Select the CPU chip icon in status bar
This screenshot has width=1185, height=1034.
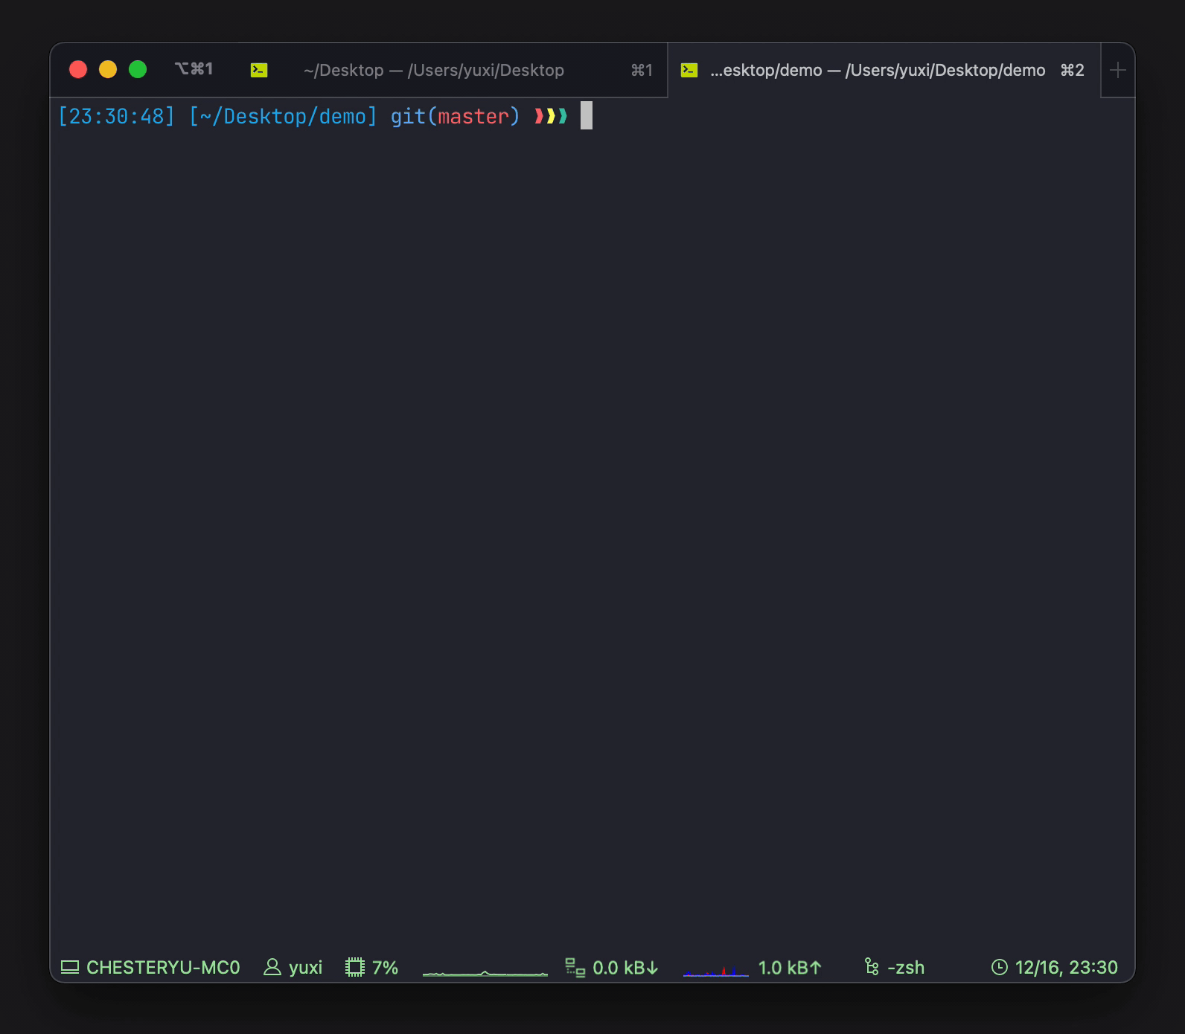click(355, 967)
